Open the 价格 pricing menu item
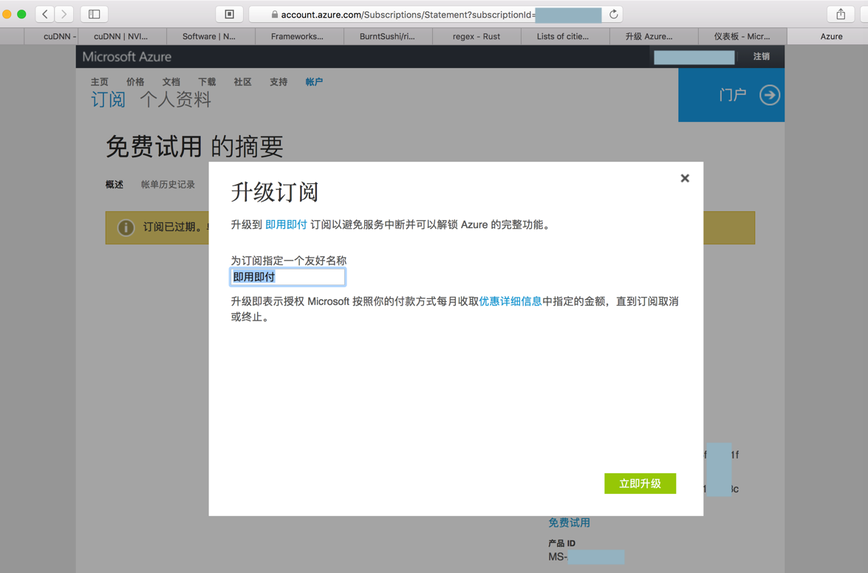868x573 pixels. coord(135,82)
